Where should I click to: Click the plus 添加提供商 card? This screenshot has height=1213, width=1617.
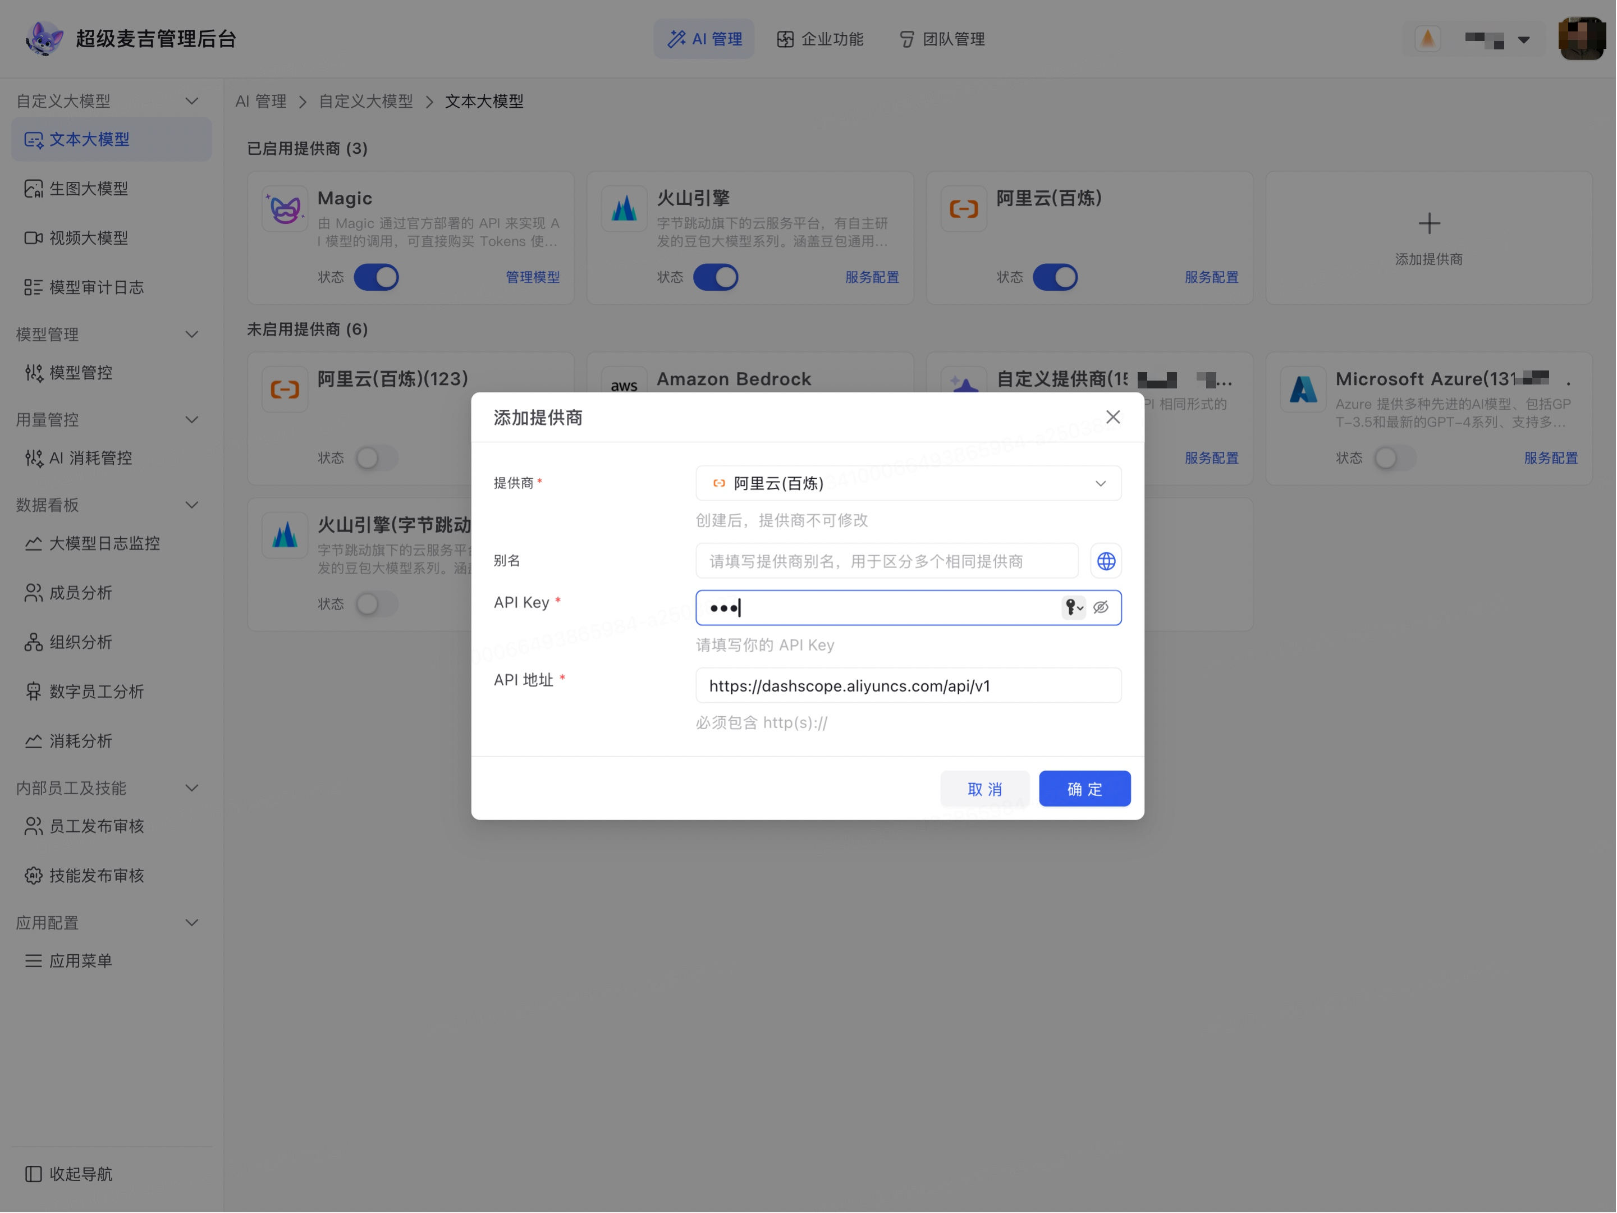click(x=1428, y=237)
